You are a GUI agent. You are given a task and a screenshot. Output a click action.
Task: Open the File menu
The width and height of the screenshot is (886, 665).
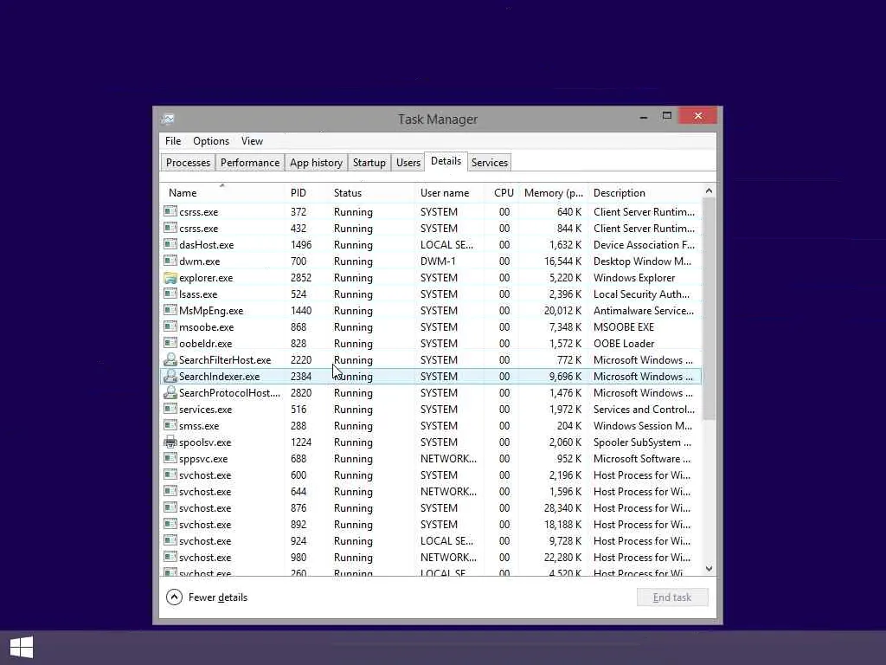click(173, 141)
